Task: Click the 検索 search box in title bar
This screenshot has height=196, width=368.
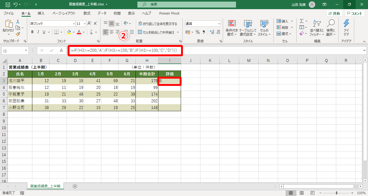Action: pos(186,5)
